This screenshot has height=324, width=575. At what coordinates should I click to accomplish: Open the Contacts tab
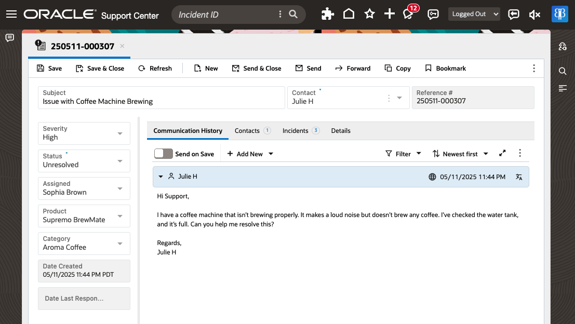(x=247, y=130)
